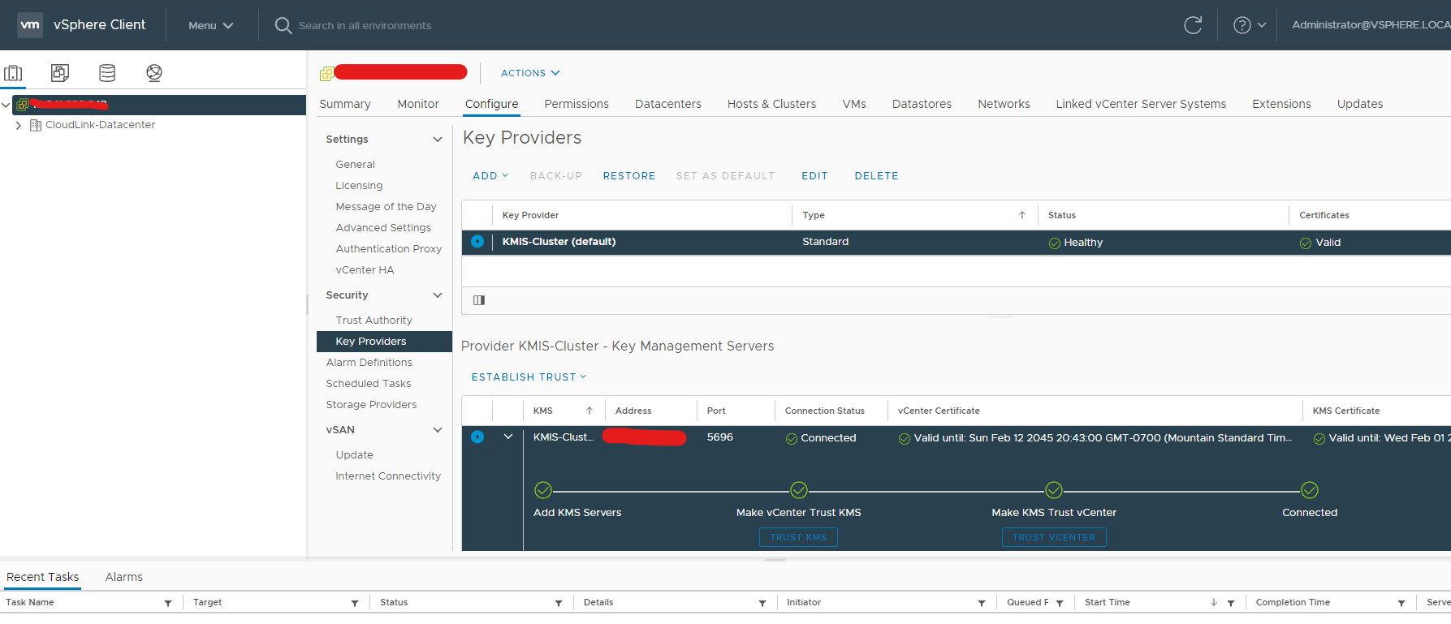
Task: Open the Storage inventory view icon
Action: click(107, 73)
